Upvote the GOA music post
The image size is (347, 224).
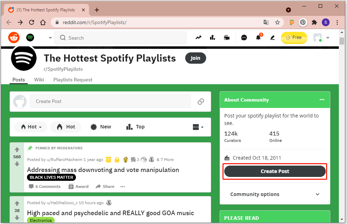tap(17, 203)
